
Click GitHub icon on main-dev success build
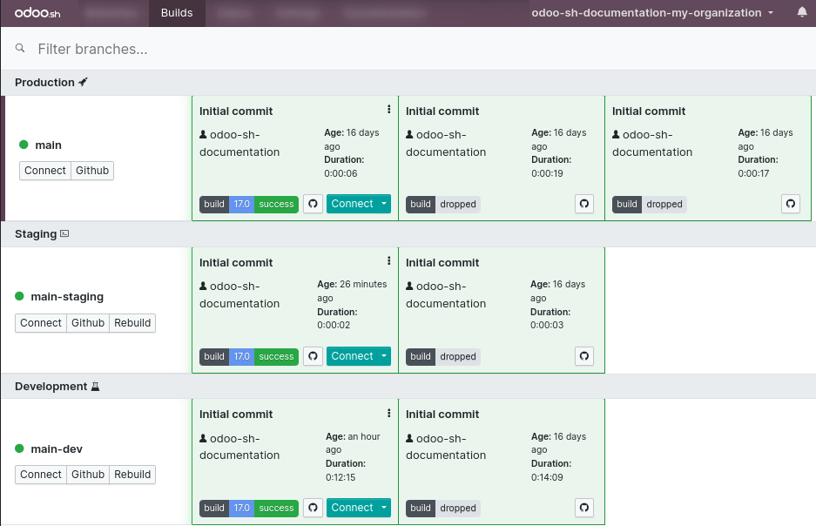(314, 508)
